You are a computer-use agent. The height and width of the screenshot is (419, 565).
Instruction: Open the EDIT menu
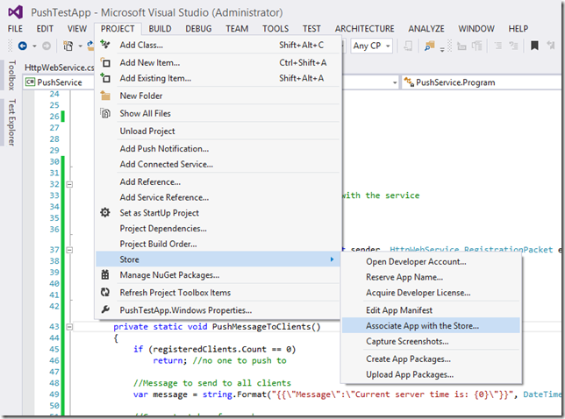[45, 29]
